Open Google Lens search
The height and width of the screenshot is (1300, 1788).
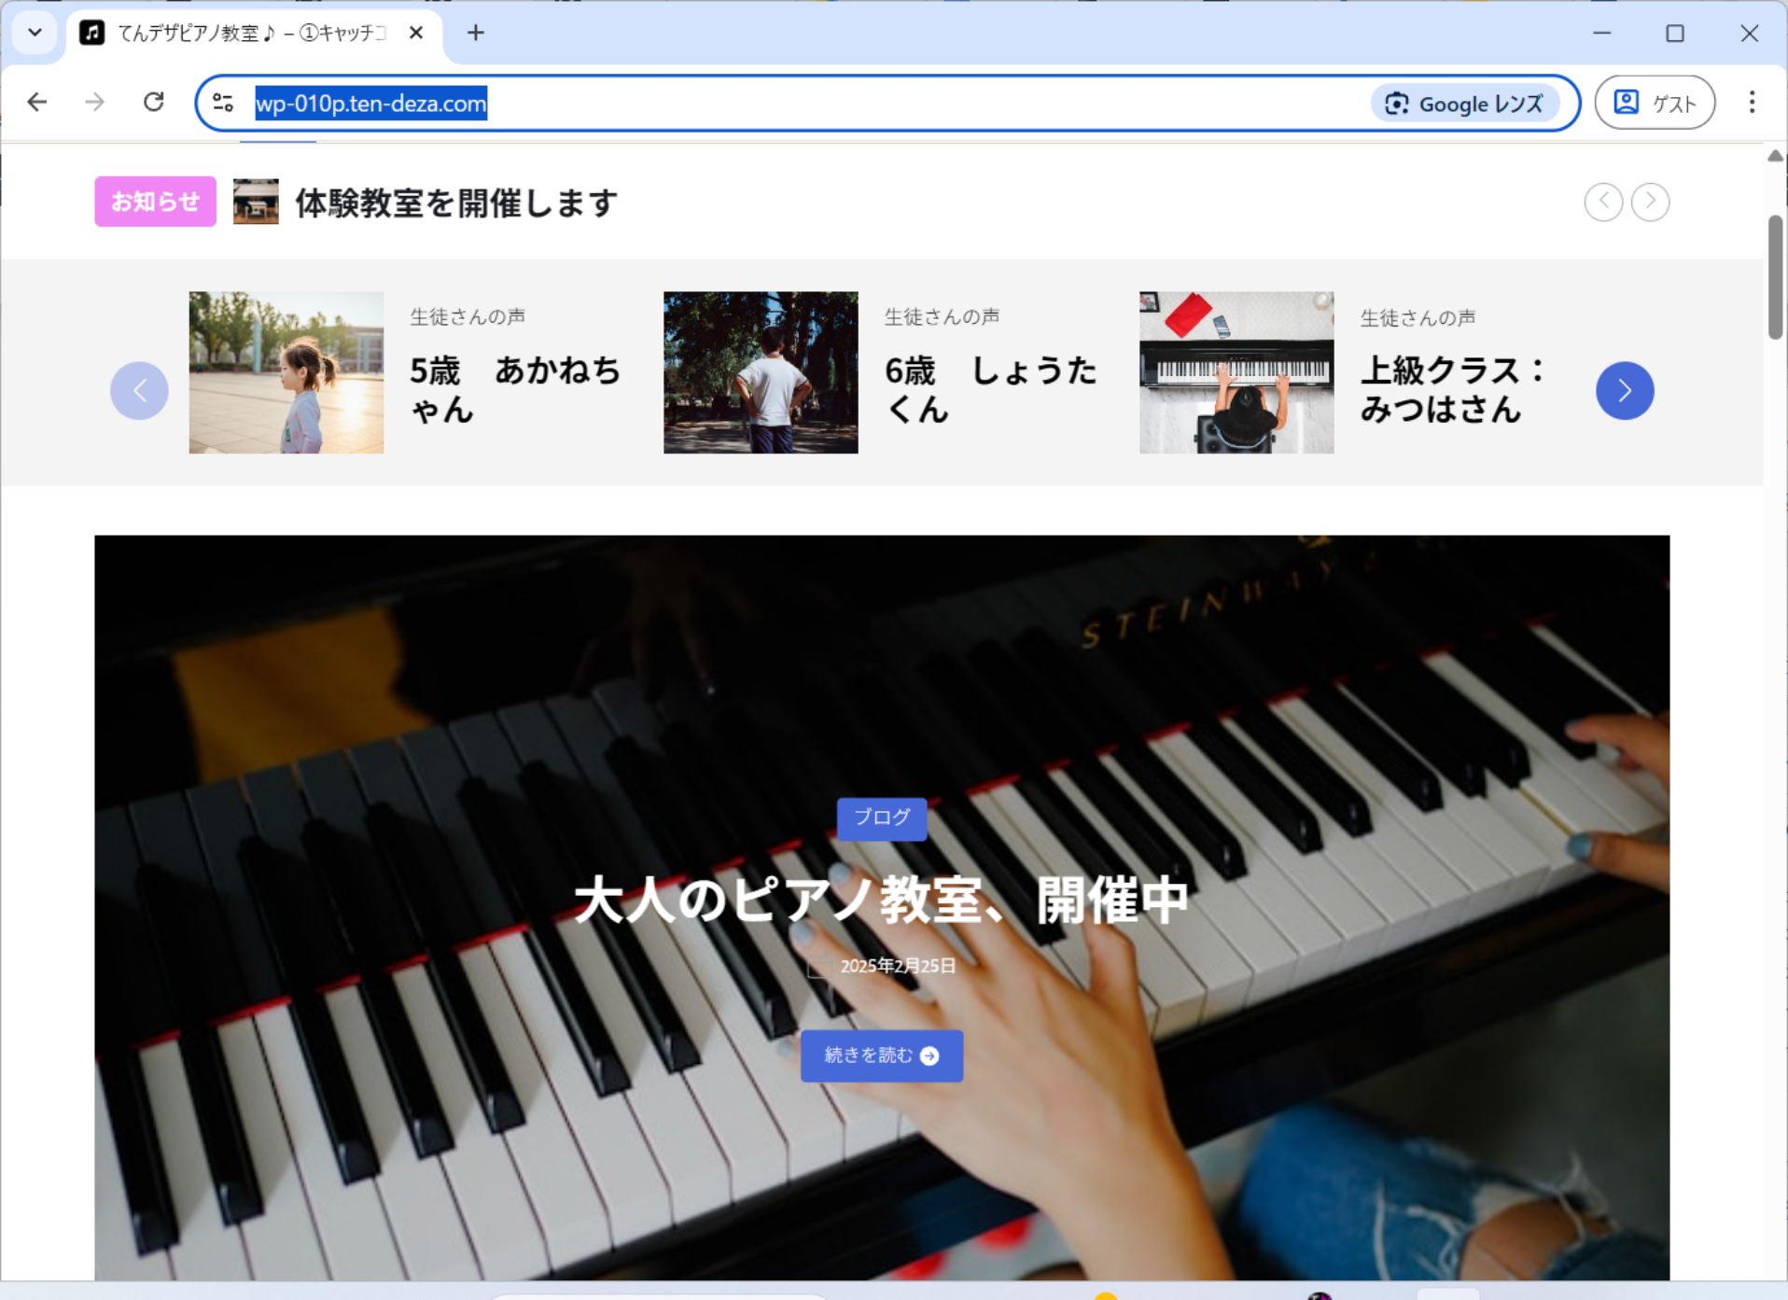[x=1463, y=104]
